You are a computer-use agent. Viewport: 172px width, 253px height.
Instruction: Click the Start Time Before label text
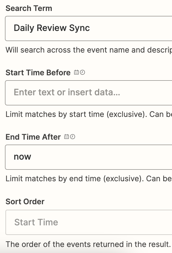coord(38,73)
